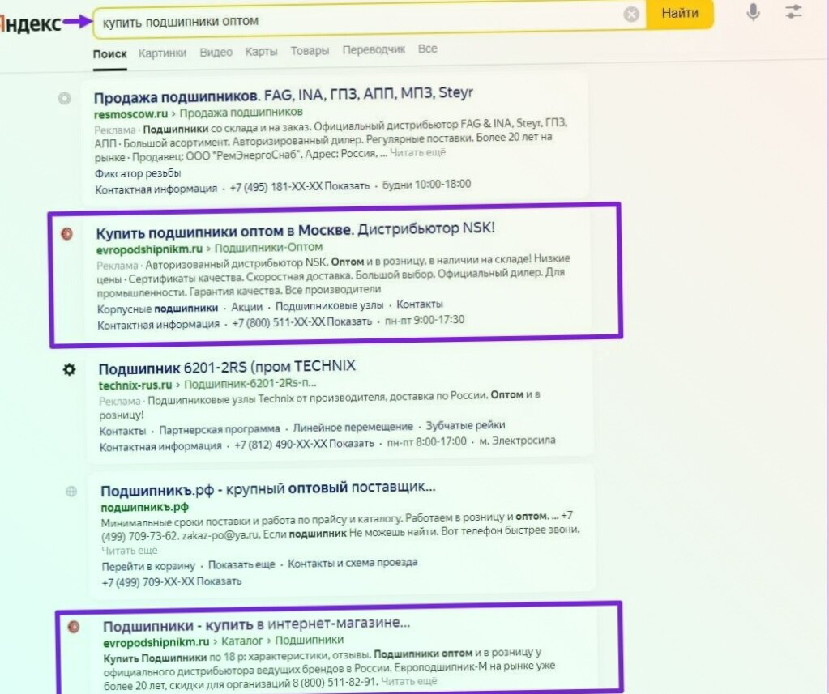The width and height of the screenshot is (829, 694).
Task: Expand Читать ещё in the подшипникъ.рф snippet
Action: click(130, 551)
